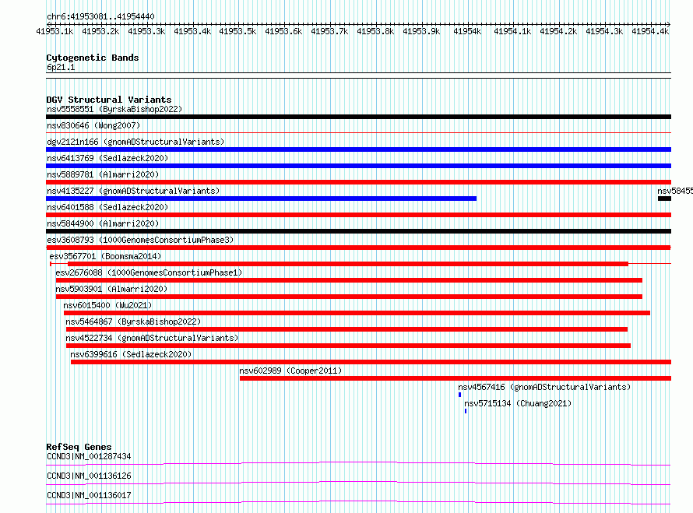The height and width of the screenshot is (513, 693).
Task: Open nsv4567416 (gnomADStructuralVariants) label
Action: point(544,387)
